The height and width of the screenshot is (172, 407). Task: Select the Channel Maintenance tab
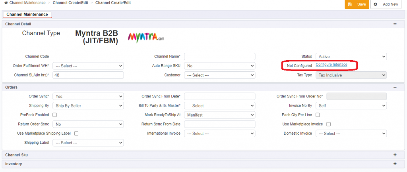tap(27, 15)
